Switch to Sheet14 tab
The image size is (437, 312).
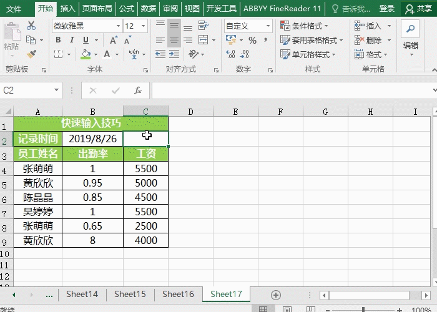coord(82,294)
